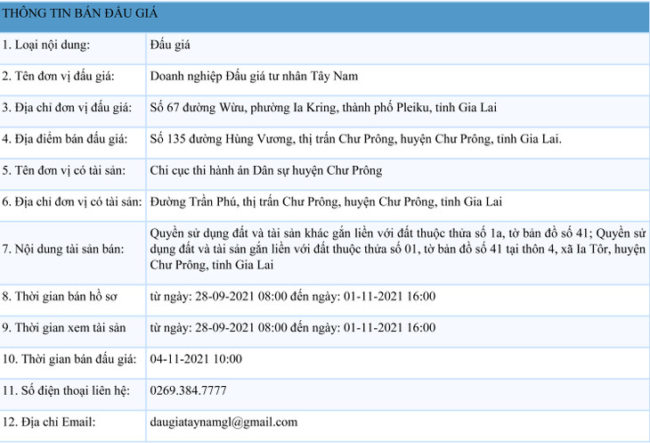Click 'Doanh nghiệp Đấu giá tư nhân Tây Nam'
The width and height of the screenshot is (650, 443).
(256, 77)
